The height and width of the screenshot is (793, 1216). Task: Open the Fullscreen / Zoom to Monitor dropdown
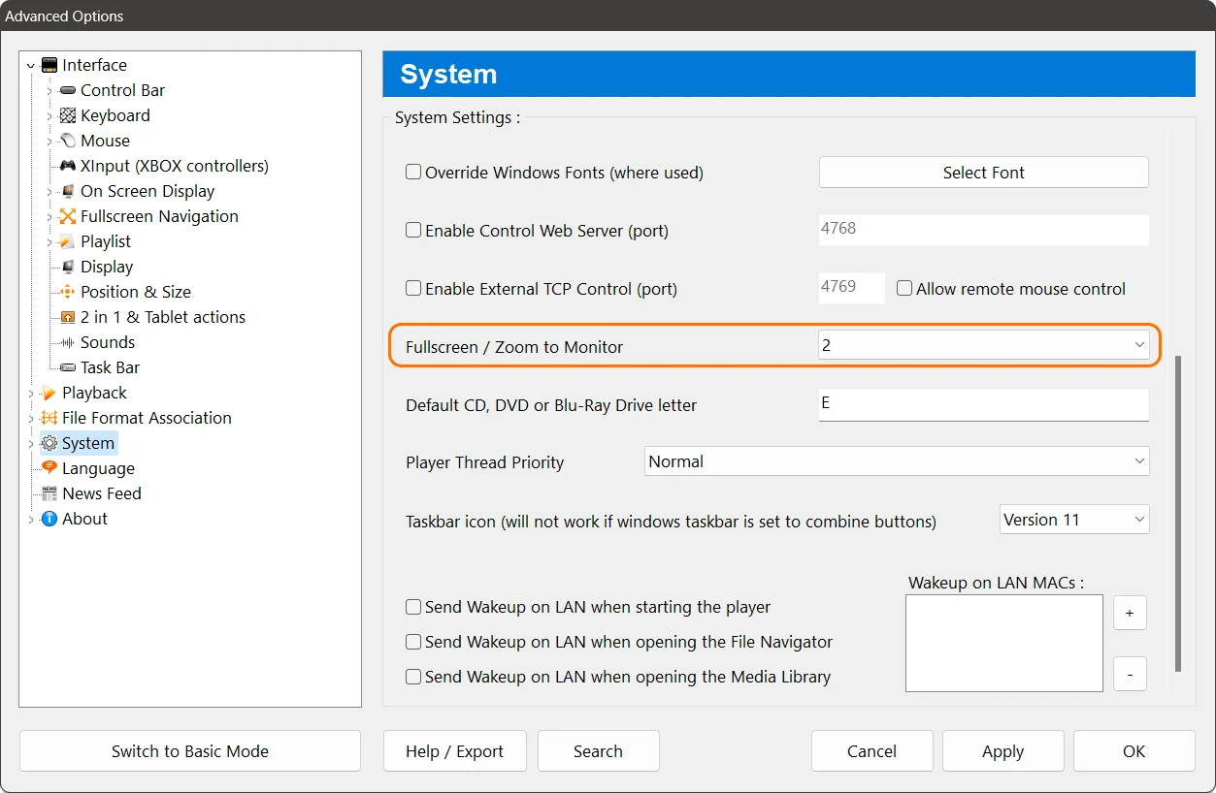coord(984,345)
